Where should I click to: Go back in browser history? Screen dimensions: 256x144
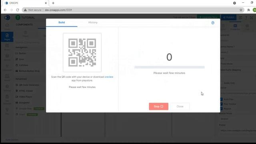5,10
